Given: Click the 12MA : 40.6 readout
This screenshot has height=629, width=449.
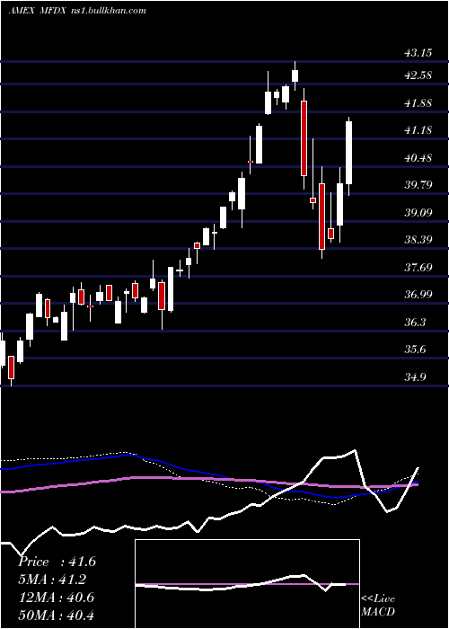Looking at the screenshot, I should click(56, 598).
